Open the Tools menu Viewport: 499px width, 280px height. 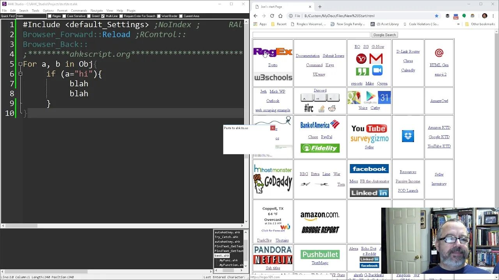tap(35, 10)
